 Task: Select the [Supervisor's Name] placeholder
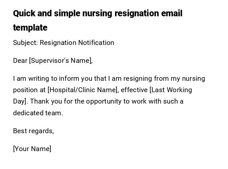point(61,61)
